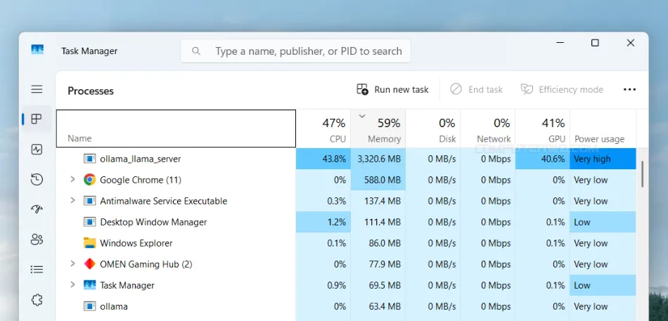Sort by the Name column header
This screenshot has height=321, width=668.
point(176,129)
